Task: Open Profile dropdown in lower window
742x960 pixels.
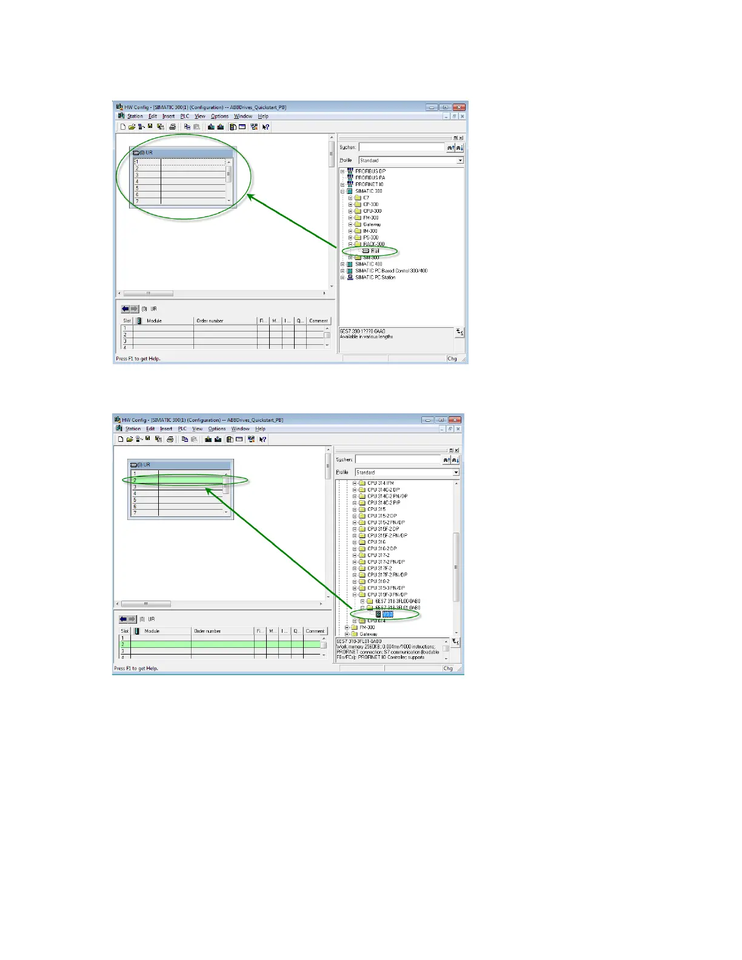Action: point(456,472)
